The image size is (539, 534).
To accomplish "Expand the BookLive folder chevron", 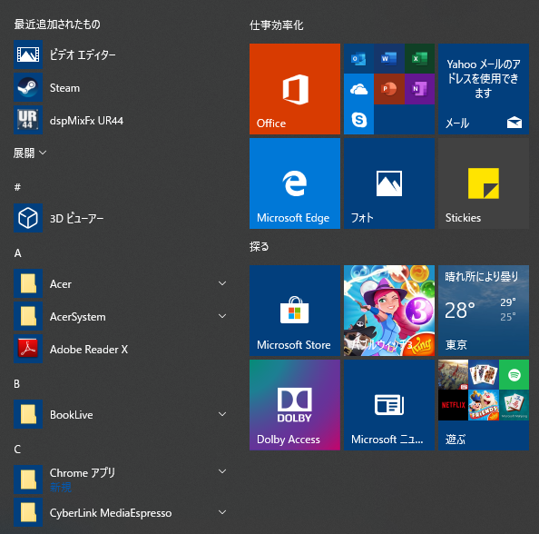I will click(x=222, y=414).
